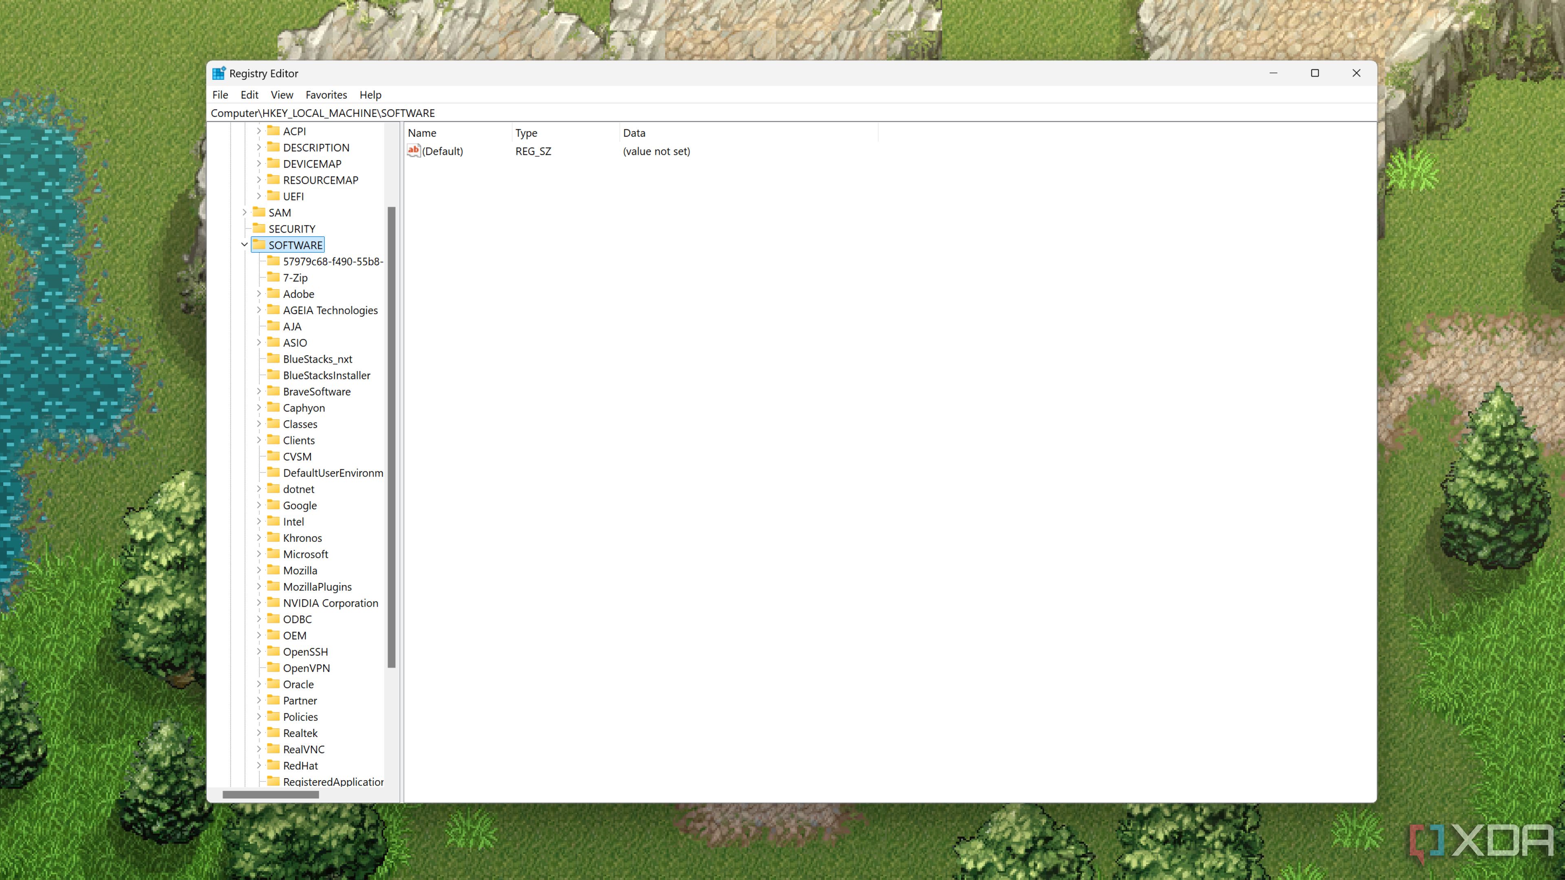Select the Partner key
1565x880 pixels.
300,701
